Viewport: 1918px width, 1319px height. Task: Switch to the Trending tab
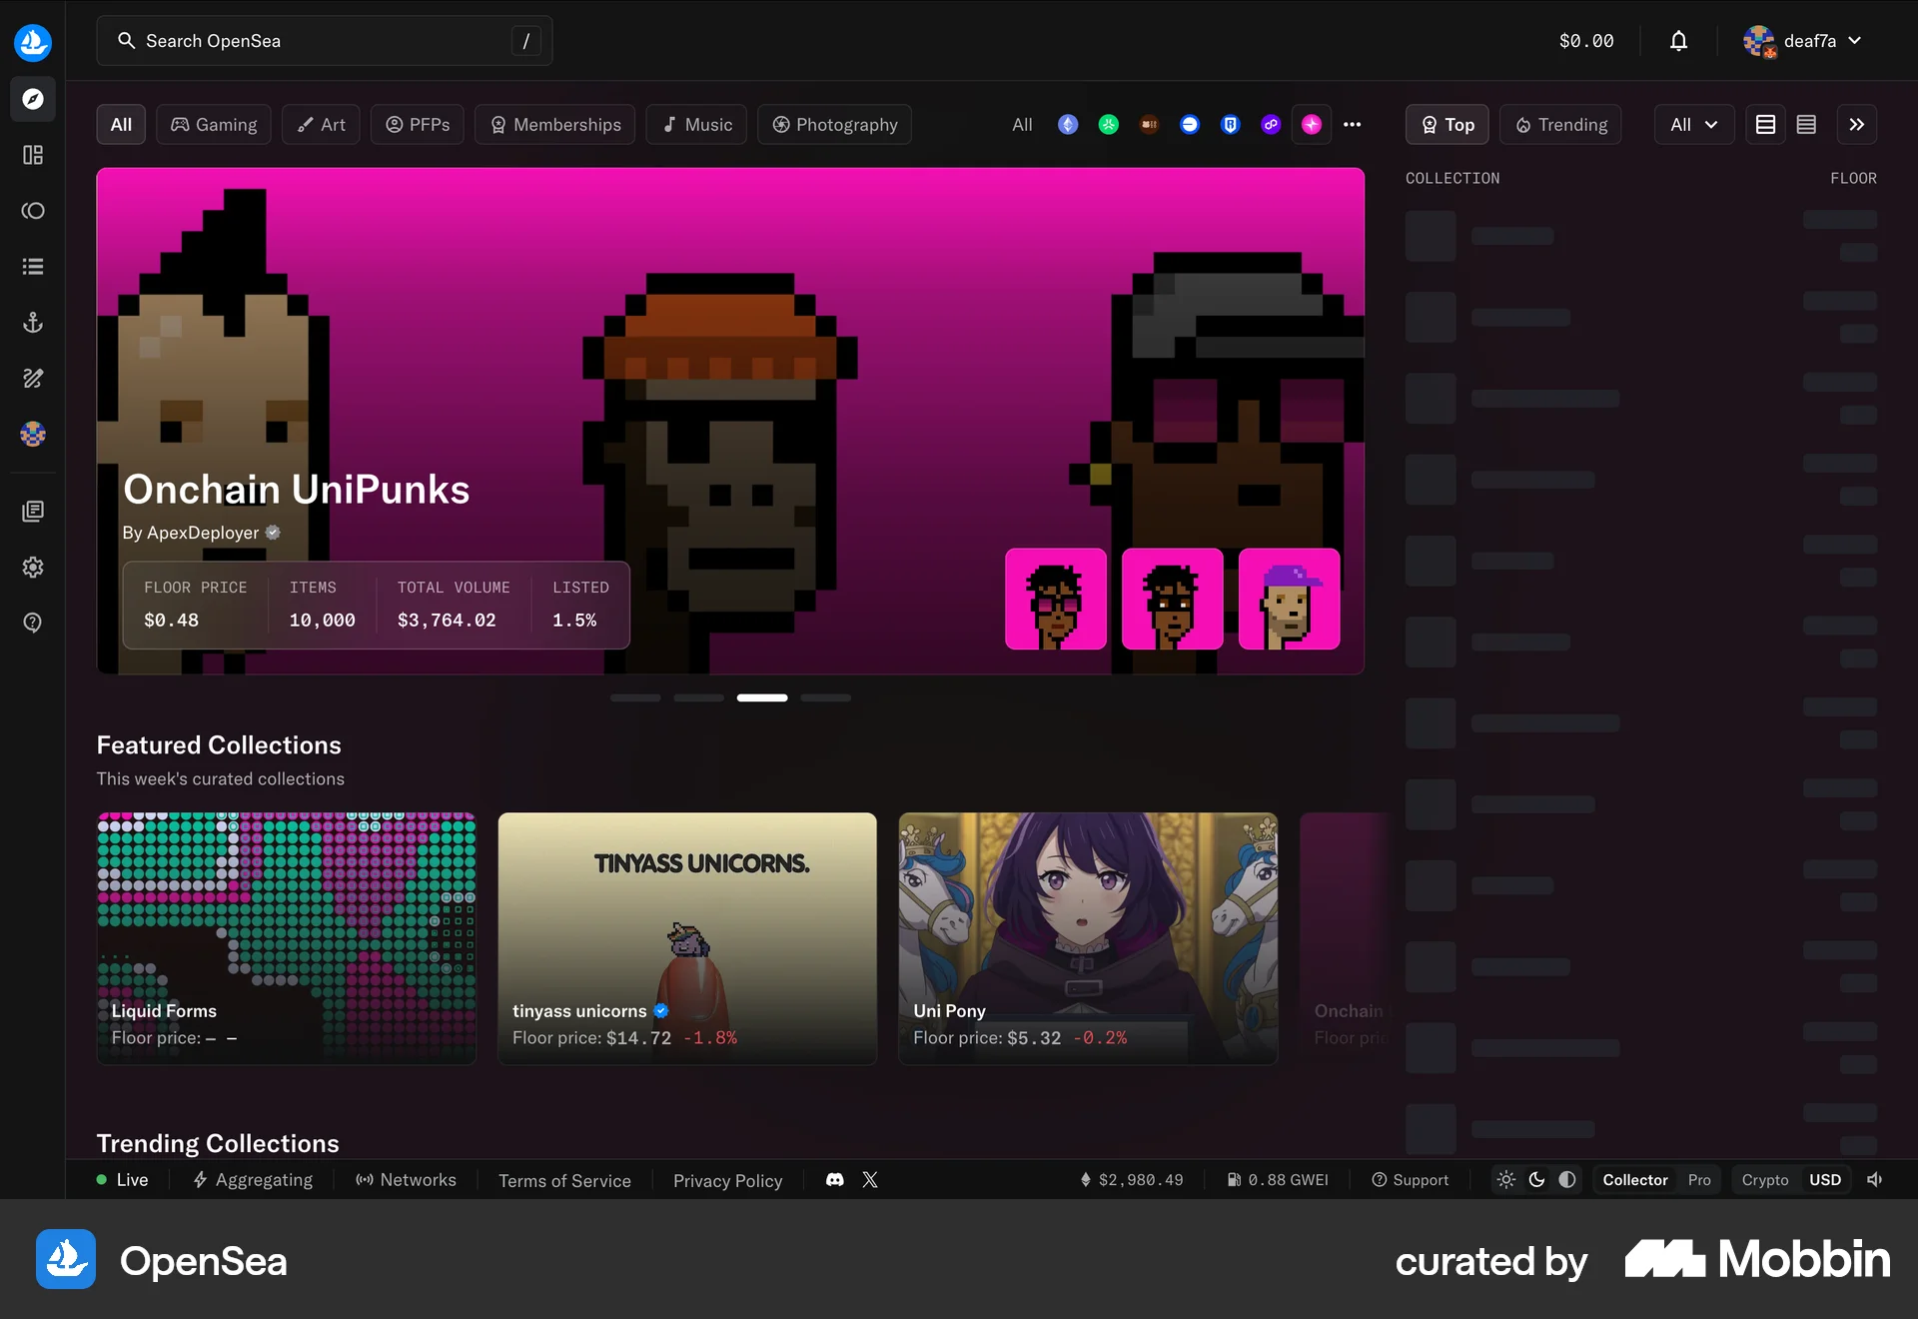click(1559, 124)
